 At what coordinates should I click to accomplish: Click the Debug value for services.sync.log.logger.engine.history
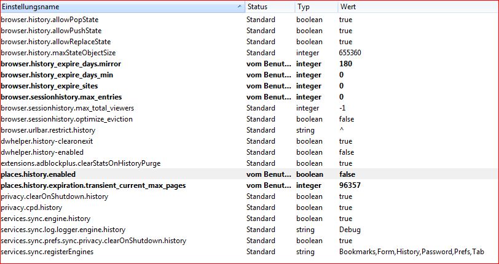point(349,230)
